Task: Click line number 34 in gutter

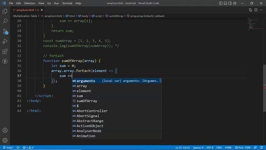Action: (19, 61)
